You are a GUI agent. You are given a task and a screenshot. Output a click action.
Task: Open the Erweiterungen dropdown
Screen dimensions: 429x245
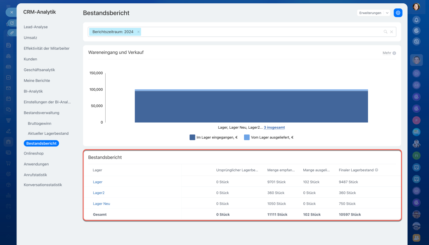(x=373, y=13)
